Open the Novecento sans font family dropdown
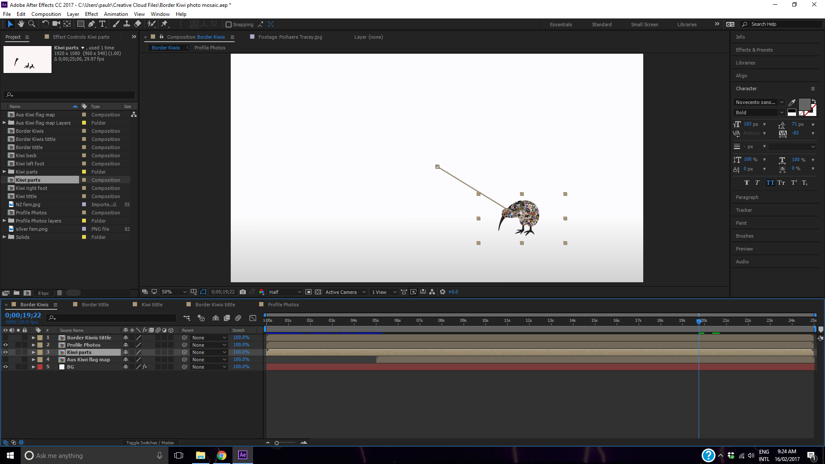825x464 pixels. point(759,102)
